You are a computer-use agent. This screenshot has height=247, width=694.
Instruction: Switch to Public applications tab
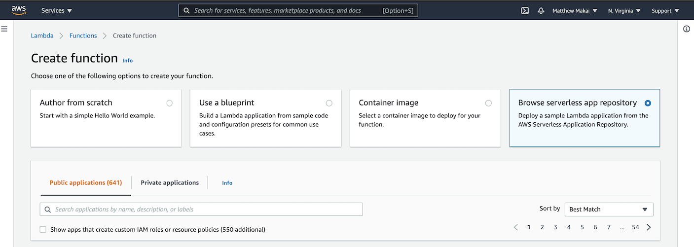coord(85,183)
